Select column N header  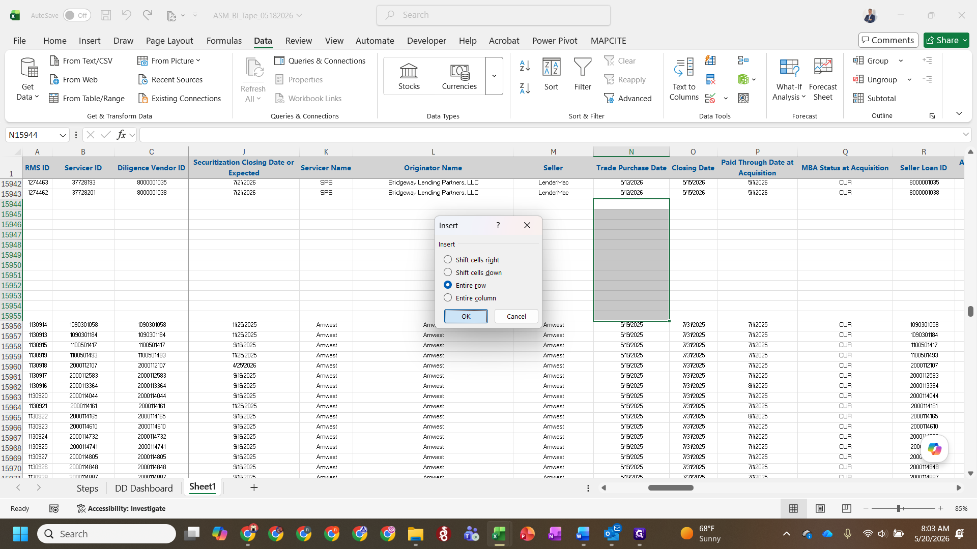(631, 151)
